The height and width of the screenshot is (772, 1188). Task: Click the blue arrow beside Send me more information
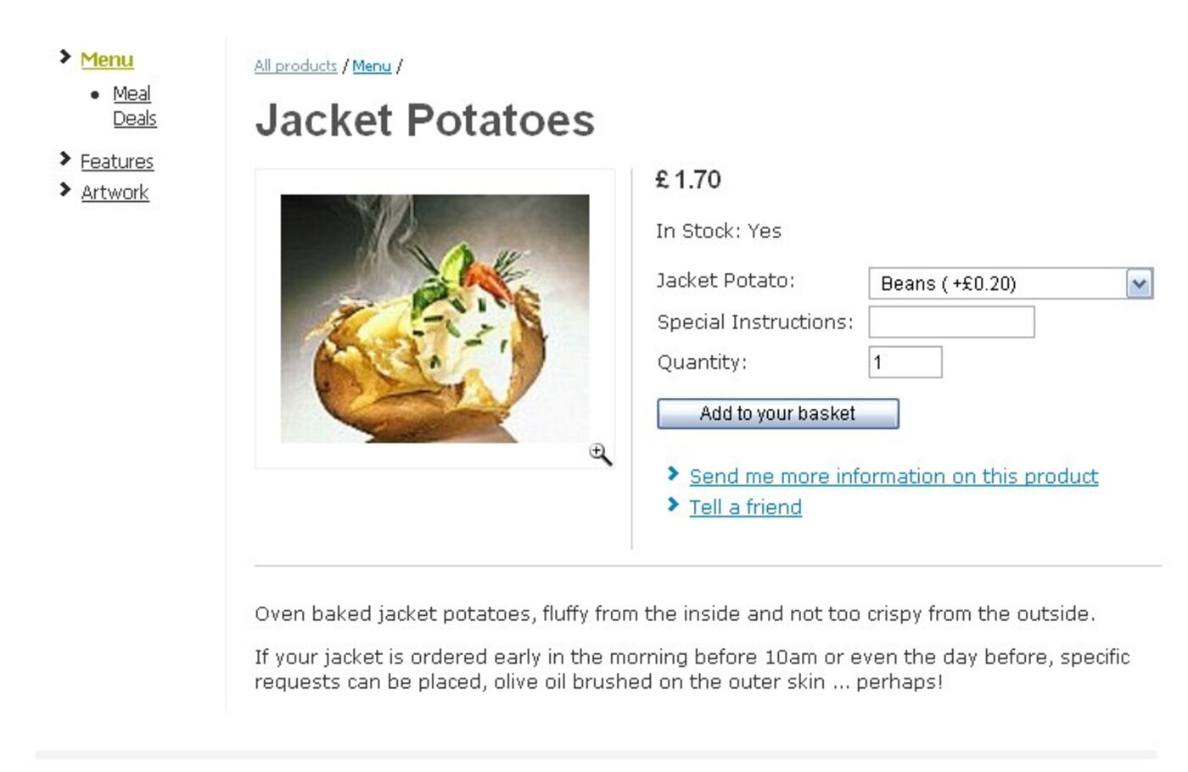tap(673, 473)
